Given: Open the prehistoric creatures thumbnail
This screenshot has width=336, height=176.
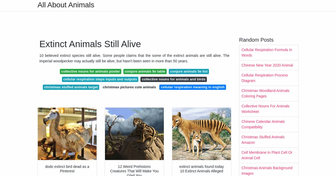Looking at the screenshot, I should (x=134, y=134).
